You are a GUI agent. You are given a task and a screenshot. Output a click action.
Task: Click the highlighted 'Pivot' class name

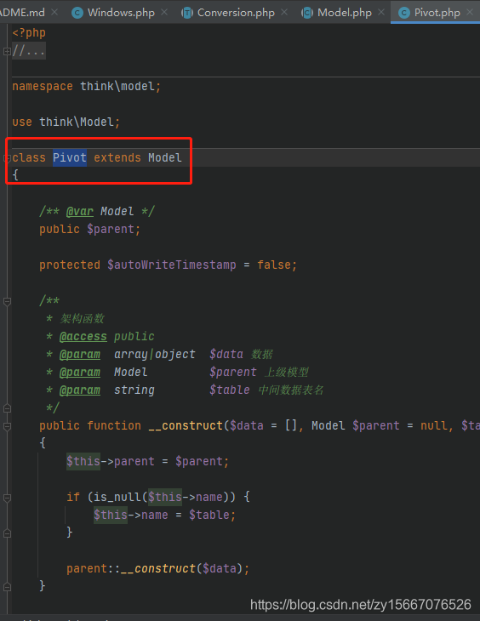[70, 157]
